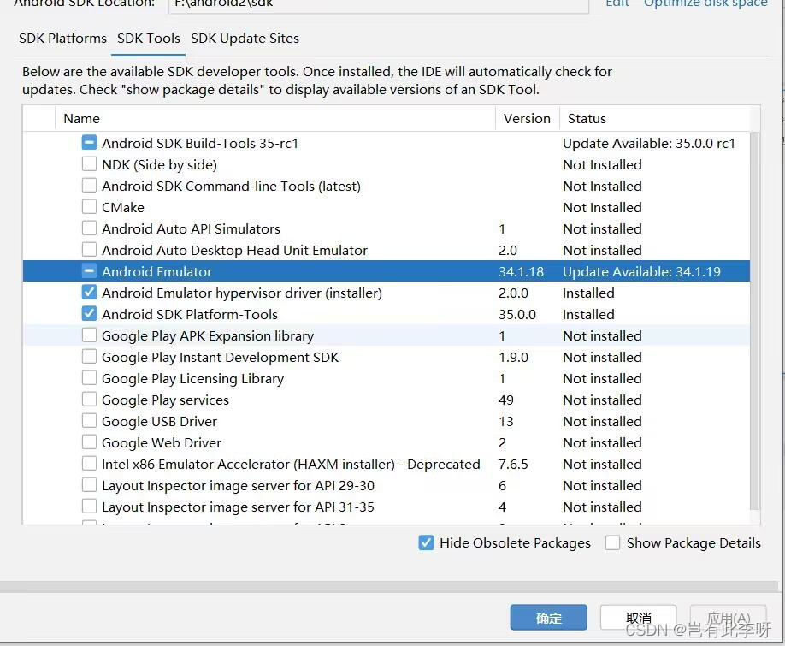Click the Android SDK Location path field
Screen dimensions: 785x646
[379, 5]
